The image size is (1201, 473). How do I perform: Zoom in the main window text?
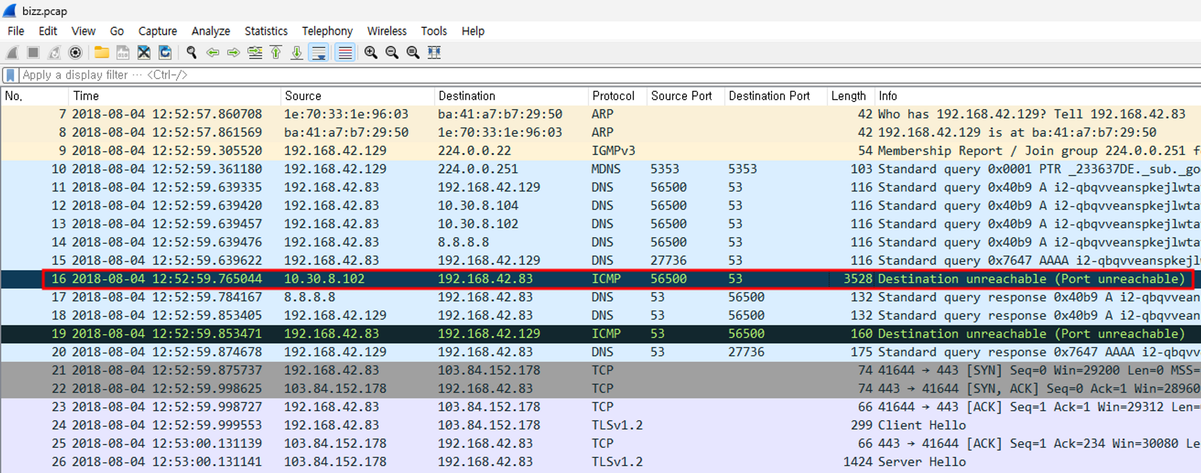(371, 53)
